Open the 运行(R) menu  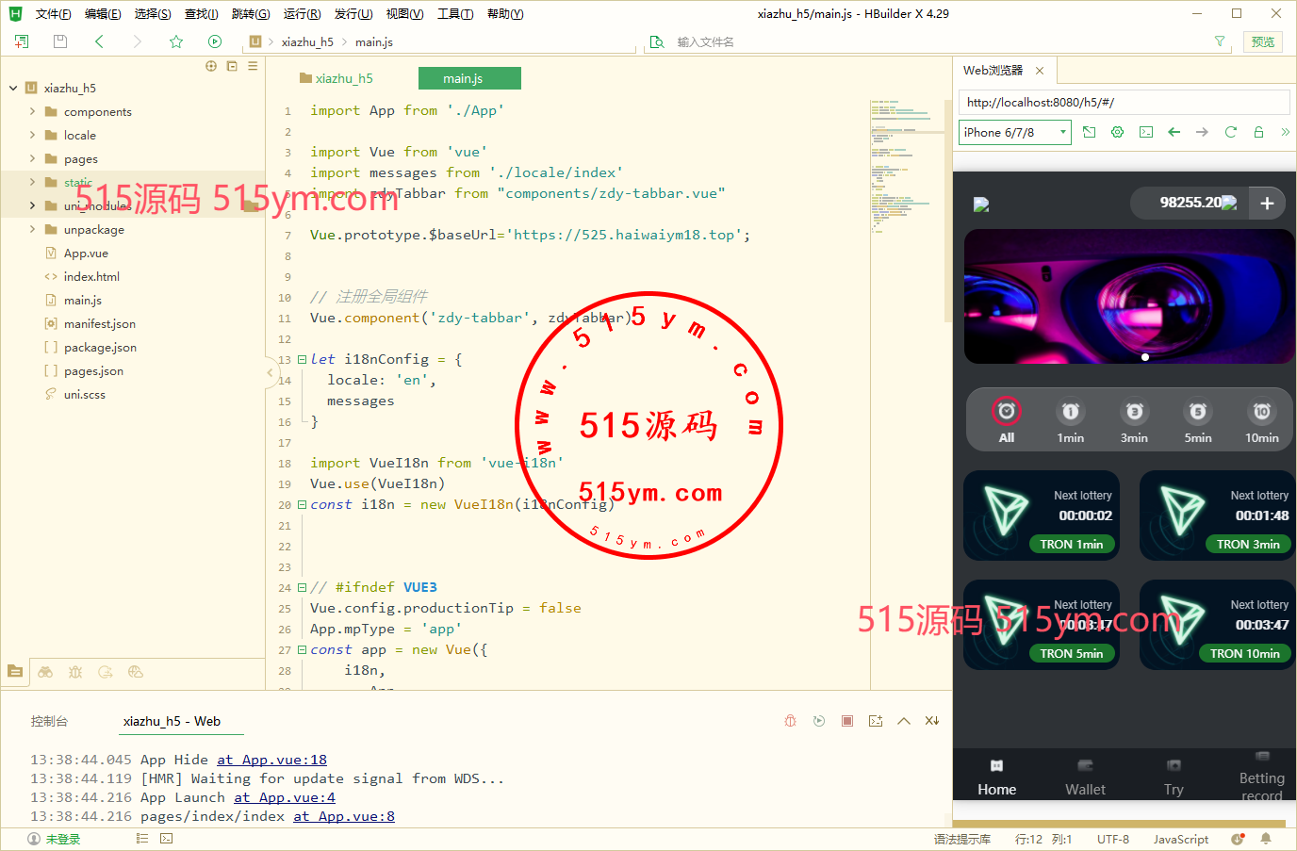302,14
